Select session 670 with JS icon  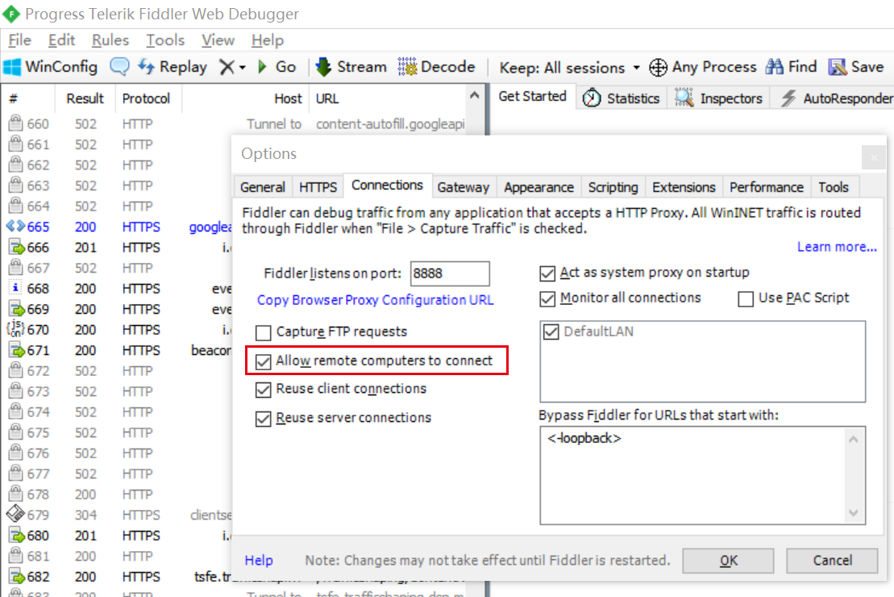(x=15, y=329)
